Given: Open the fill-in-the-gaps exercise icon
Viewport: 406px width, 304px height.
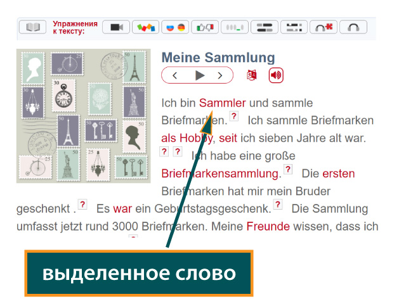Looking at the screenshot, I should pos(234,27).
